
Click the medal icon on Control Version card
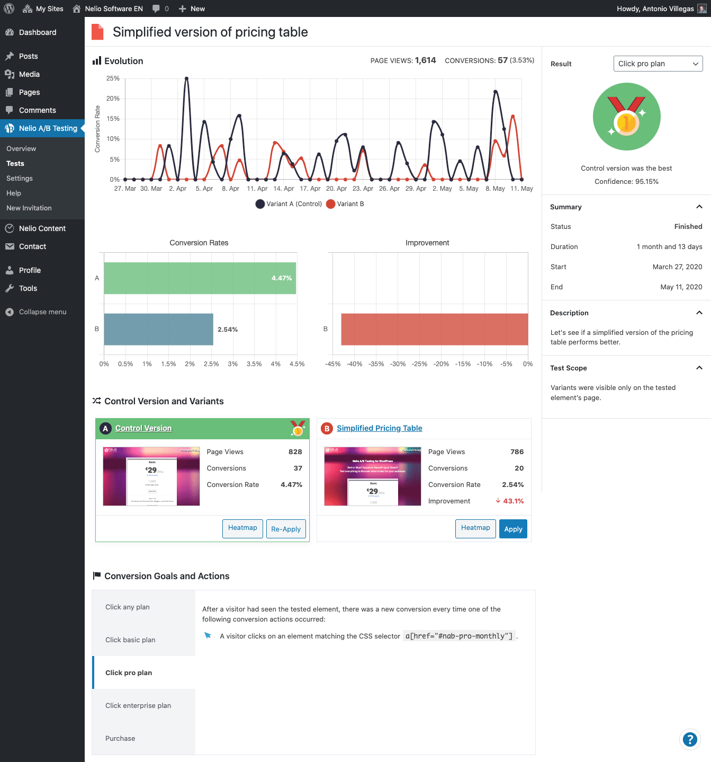coord(298,428)
